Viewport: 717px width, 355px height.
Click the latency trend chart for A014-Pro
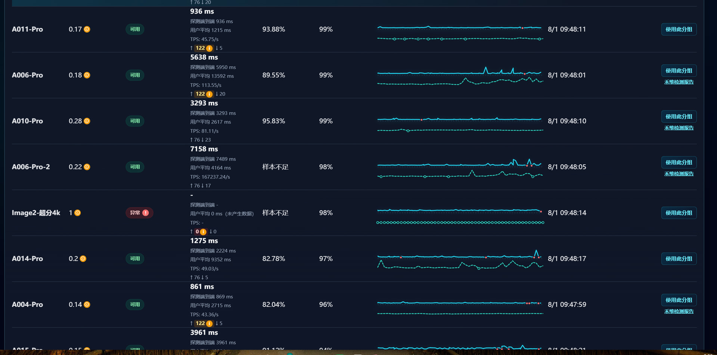(x=460, y=260)
